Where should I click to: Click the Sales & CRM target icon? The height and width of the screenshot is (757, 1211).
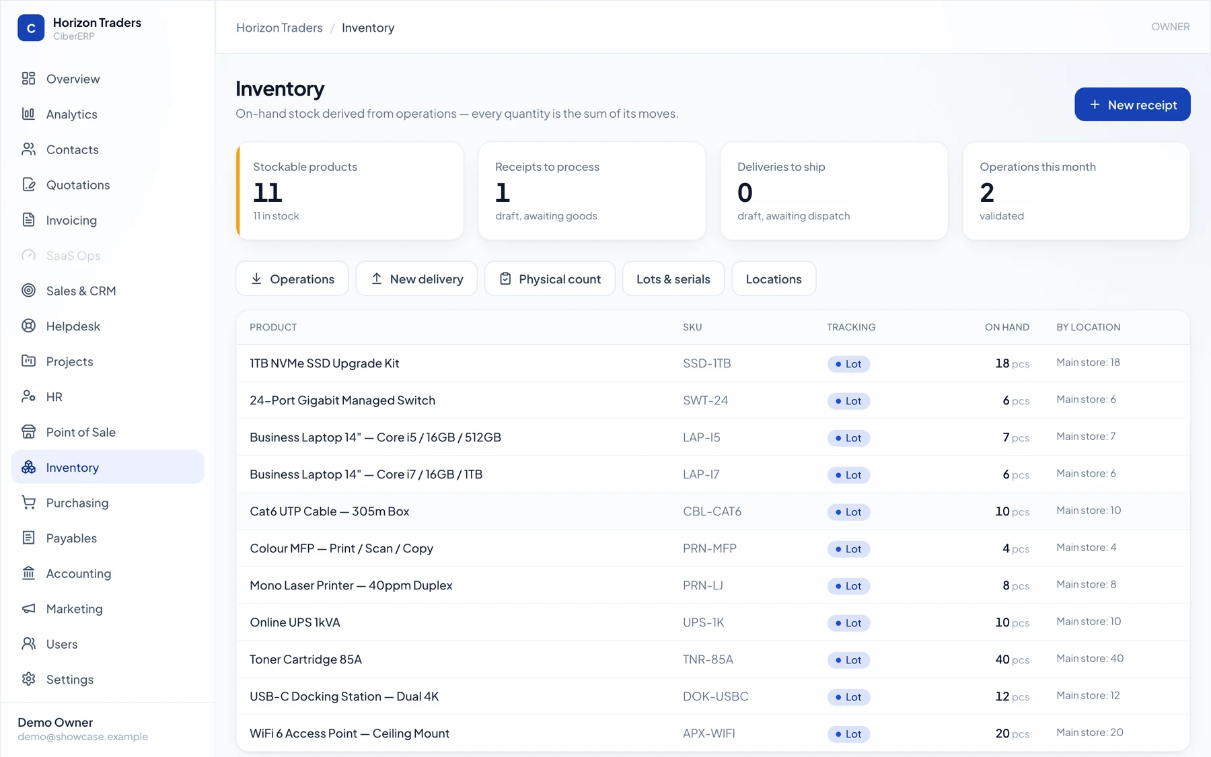pyautogui.click(x=28, y=291)
